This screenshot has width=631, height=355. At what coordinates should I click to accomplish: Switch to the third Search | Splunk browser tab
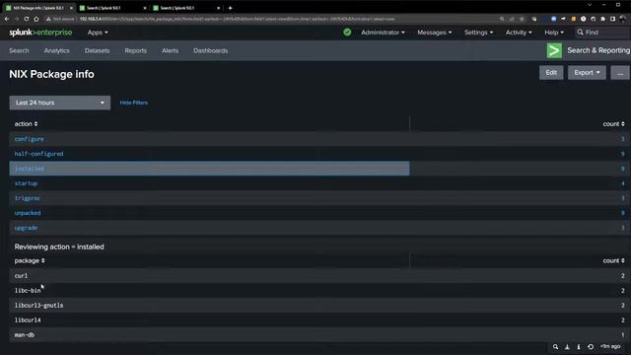coord(186,8)
